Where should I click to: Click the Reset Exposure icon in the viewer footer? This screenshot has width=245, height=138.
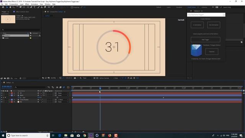click(134, 78)
